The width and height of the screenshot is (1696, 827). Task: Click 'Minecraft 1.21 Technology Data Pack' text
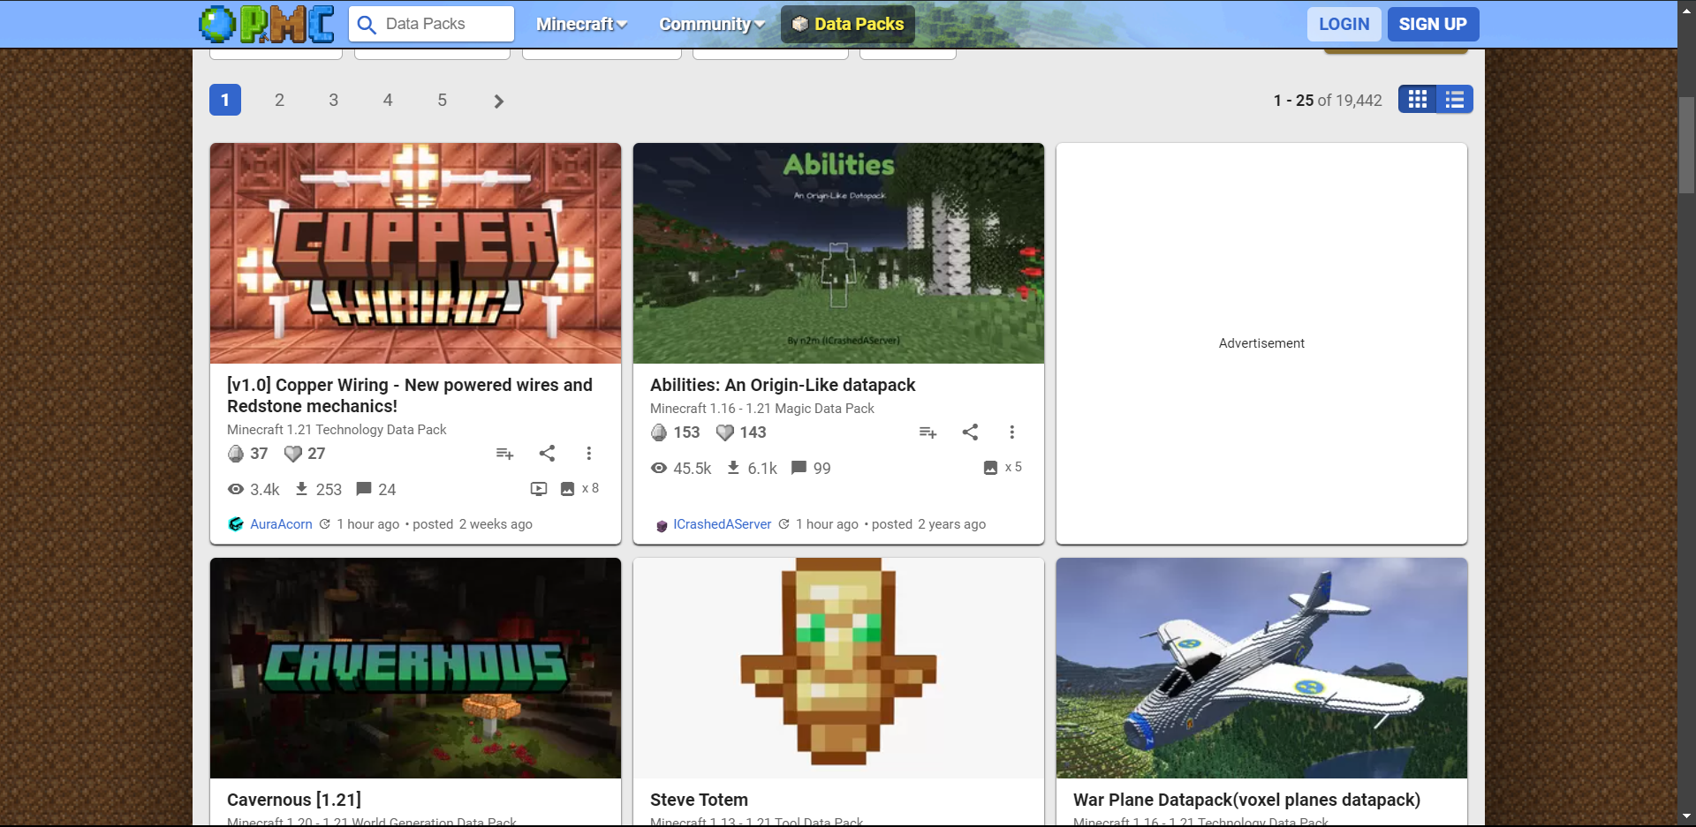pyautogui.click(x=337, y=430)
